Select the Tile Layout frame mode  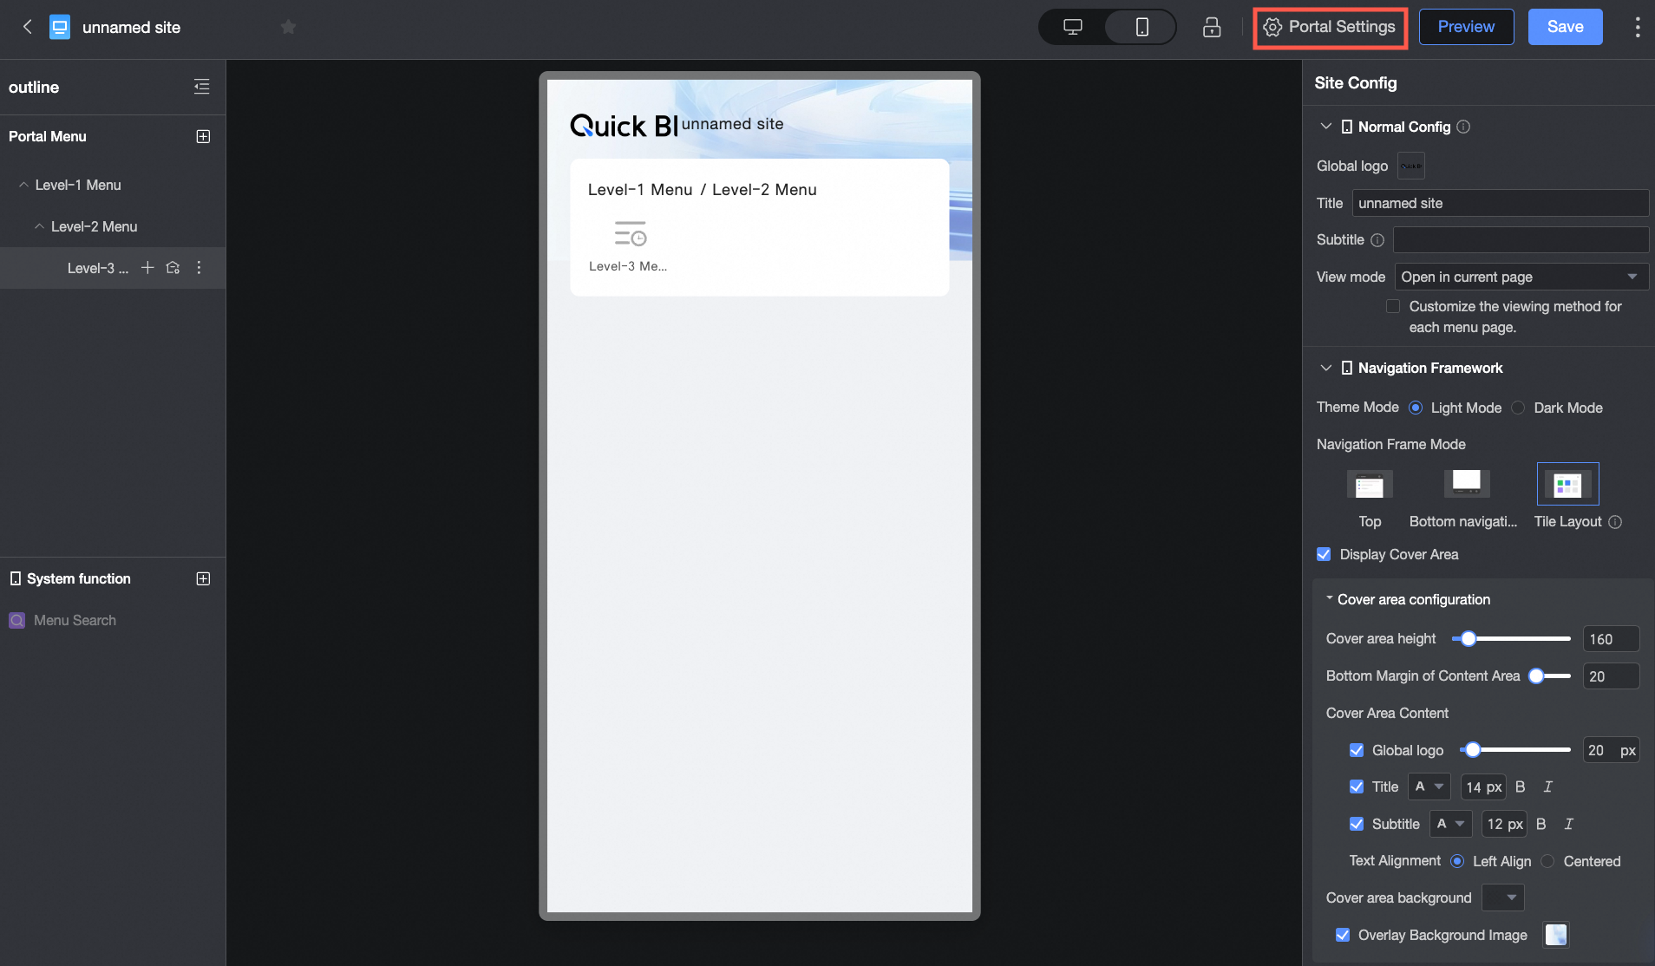click(x=1567, y=484)
